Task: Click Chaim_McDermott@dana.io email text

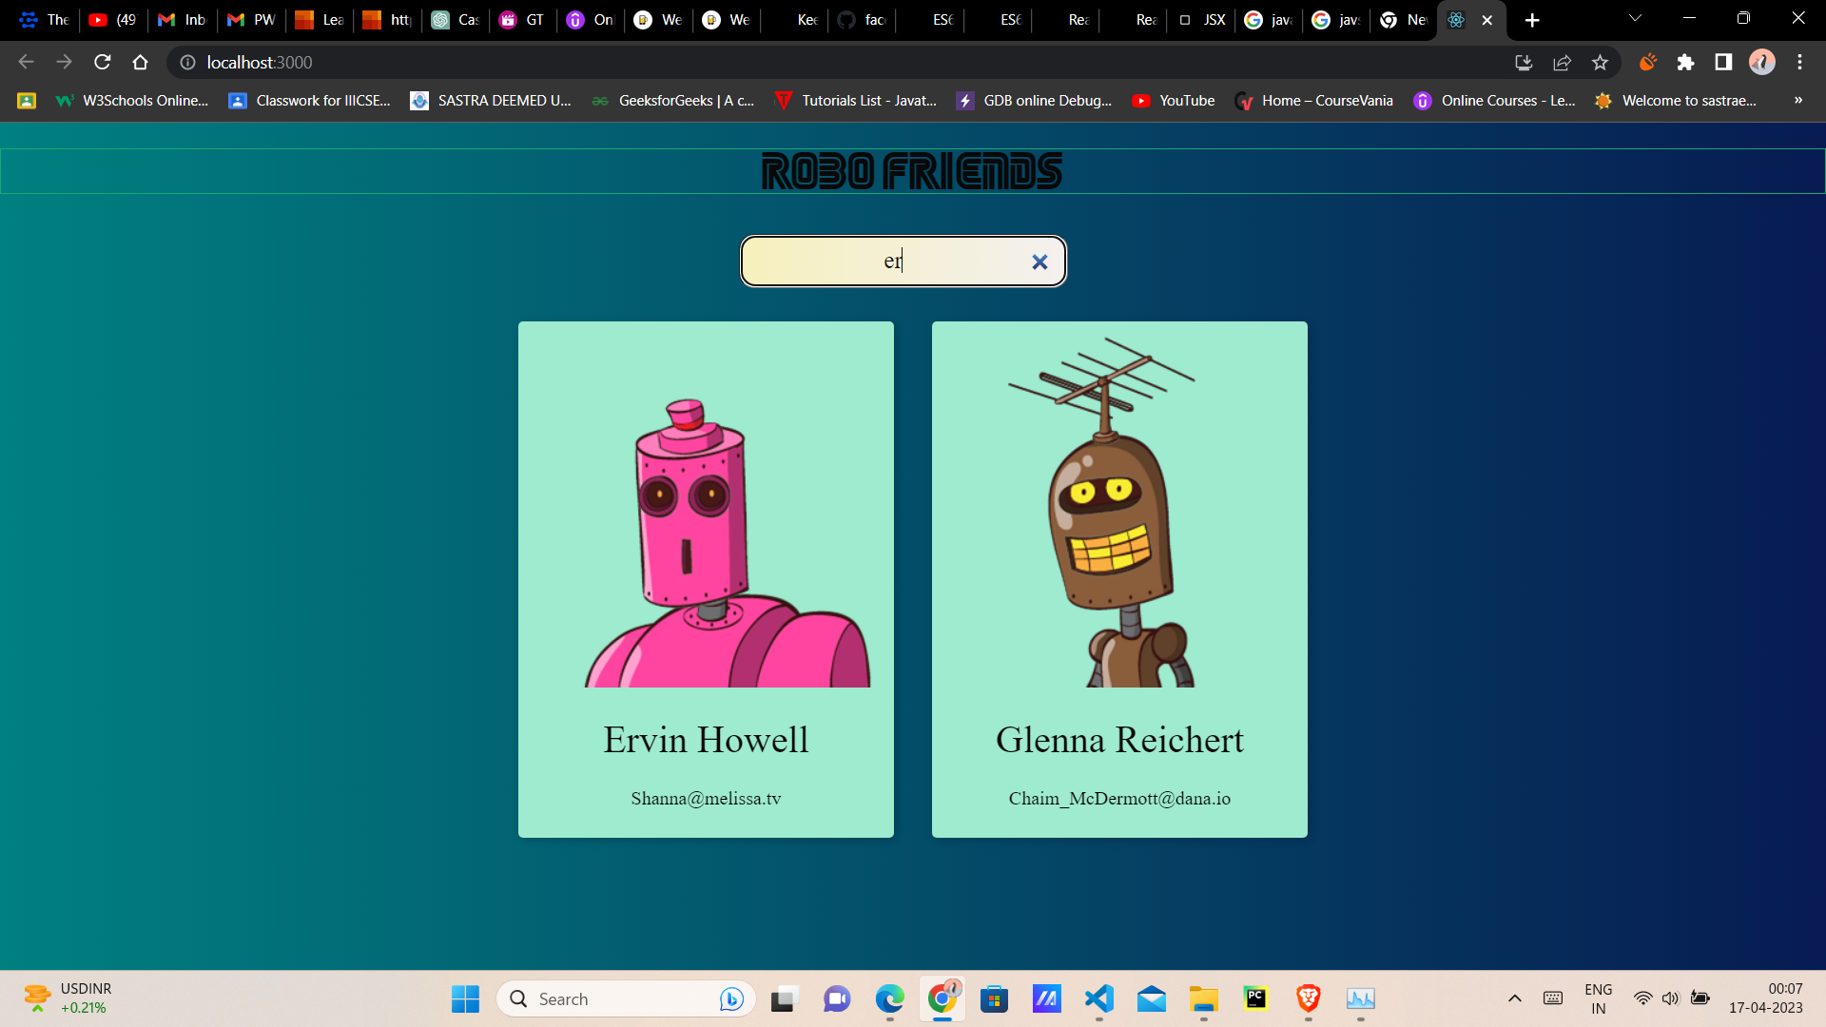Action: [1119, 799]
